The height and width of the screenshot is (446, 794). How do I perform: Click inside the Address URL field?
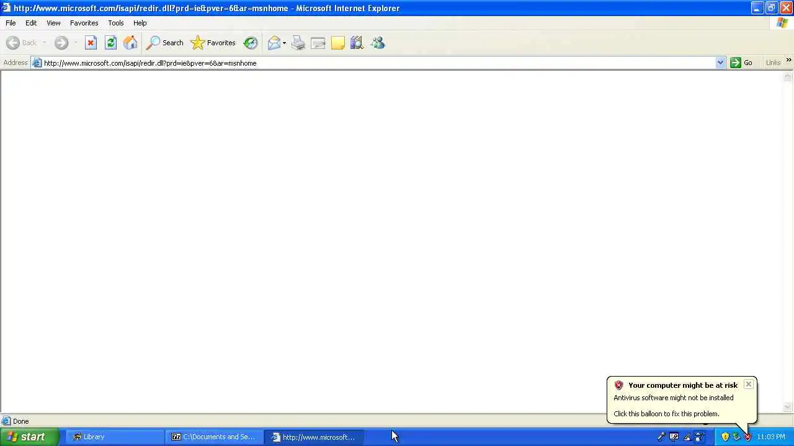click(378, 63)
